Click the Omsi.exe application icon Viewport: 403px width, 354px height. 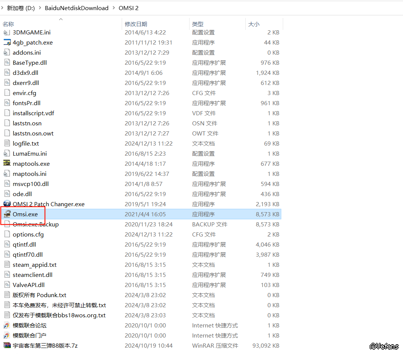pyautogui.click(x=7, y=214)
